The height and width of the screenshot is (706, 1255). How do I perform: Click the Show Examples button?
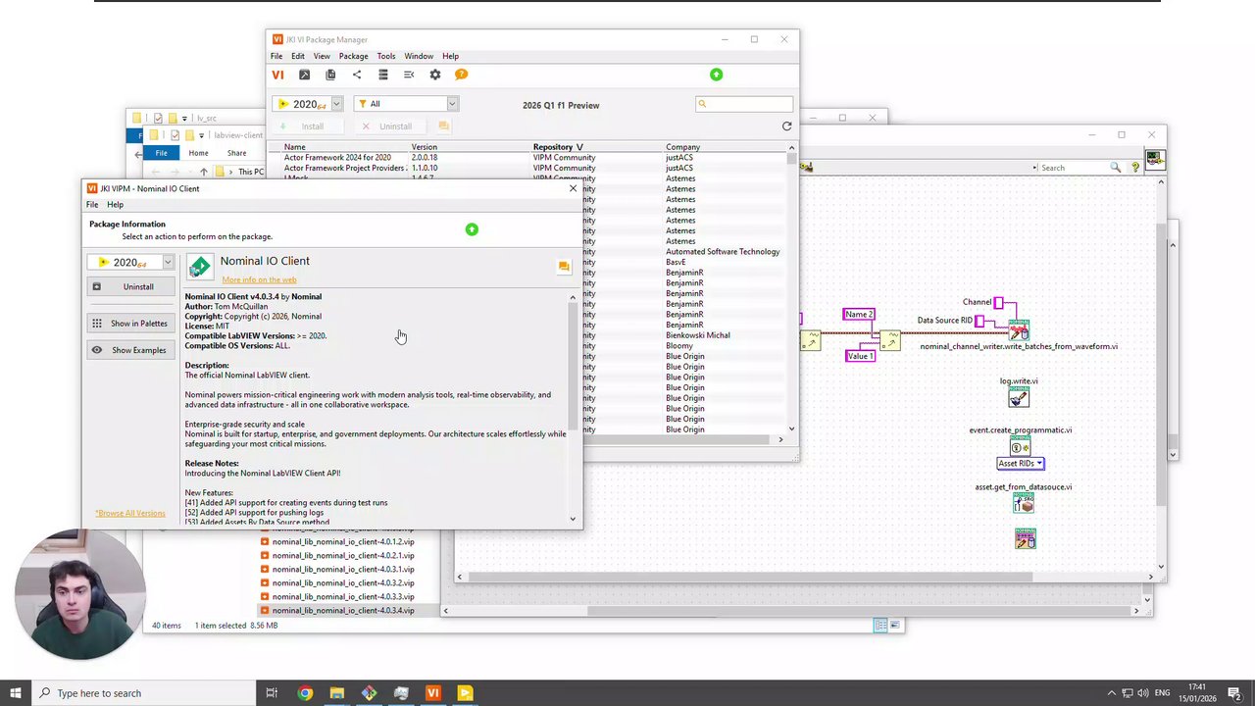(x=130, y=350)
